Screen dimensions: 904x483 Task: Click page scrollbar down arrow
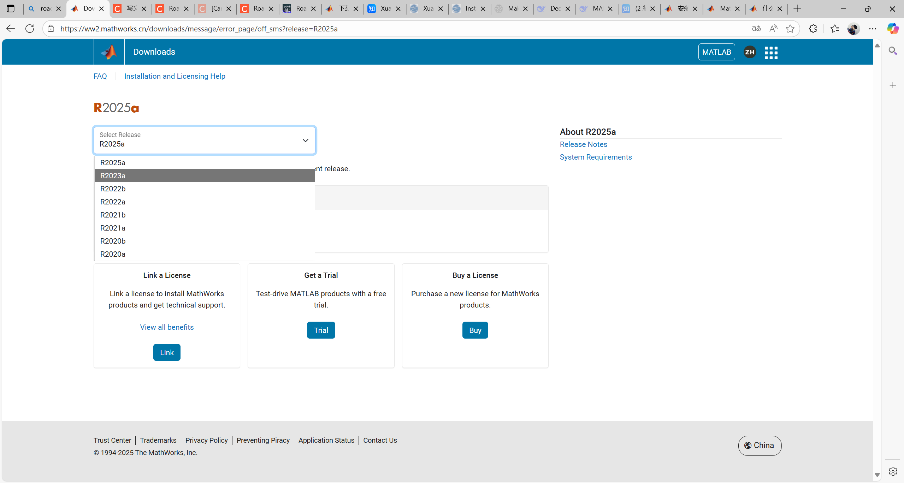tap(877, 475)
